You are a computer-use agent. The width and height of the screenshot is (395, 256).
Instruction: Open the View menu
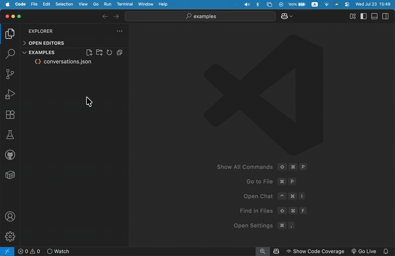(x=83, y=4)
